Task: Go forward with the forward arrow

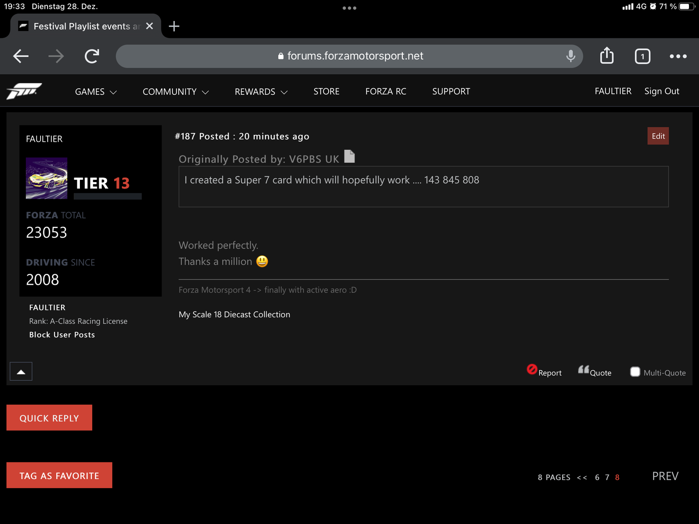Action: click(x=56, y=56)
